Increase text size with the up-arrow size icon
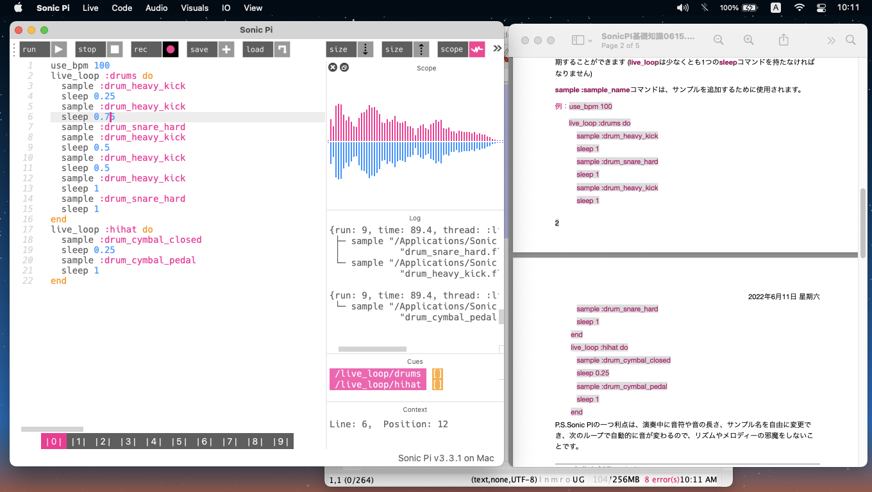The height and width of the screenshot is (492, 872). click(x=421, y=49)
